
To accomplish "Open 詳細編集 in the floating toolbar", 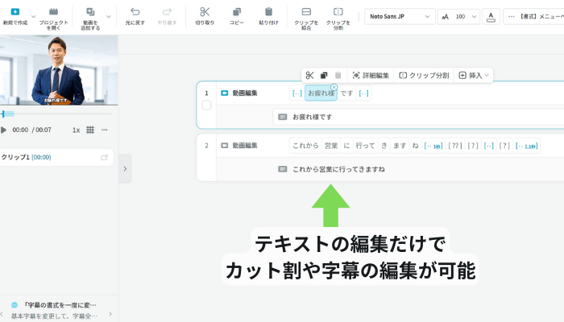I will tap(371, 76).
